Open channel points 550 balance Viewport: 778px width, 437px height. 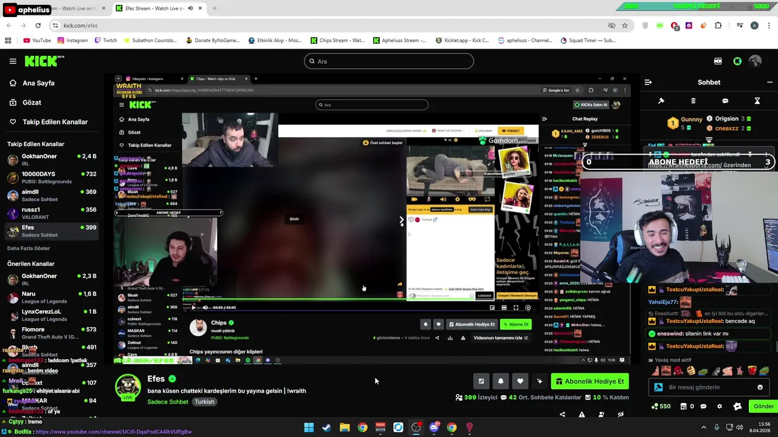[661, 407]
